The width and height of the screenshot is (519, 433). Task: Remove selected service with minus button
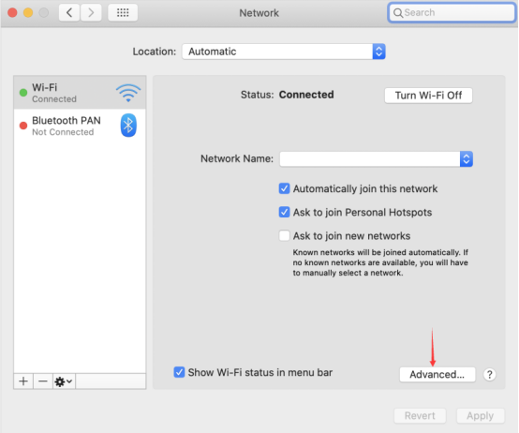[43, 381]
